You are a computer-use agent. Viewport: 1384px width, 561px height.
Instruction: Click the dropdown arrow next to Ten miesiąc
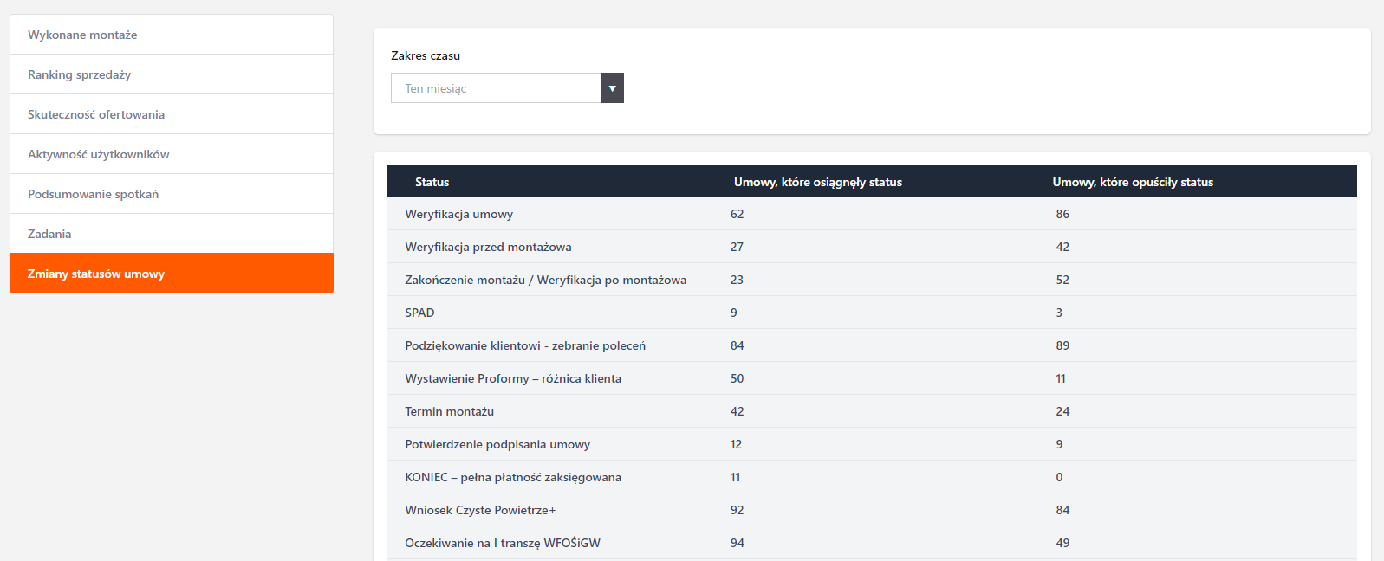point(612,88)
